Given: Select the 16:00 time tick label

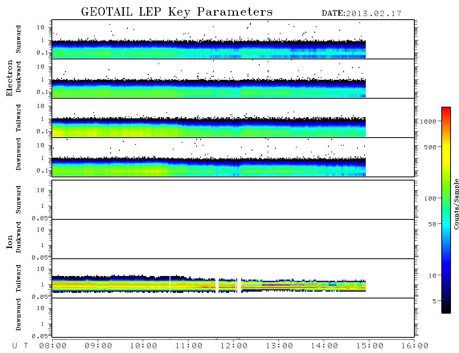Looking at the screenshot, I should (415, 346).
